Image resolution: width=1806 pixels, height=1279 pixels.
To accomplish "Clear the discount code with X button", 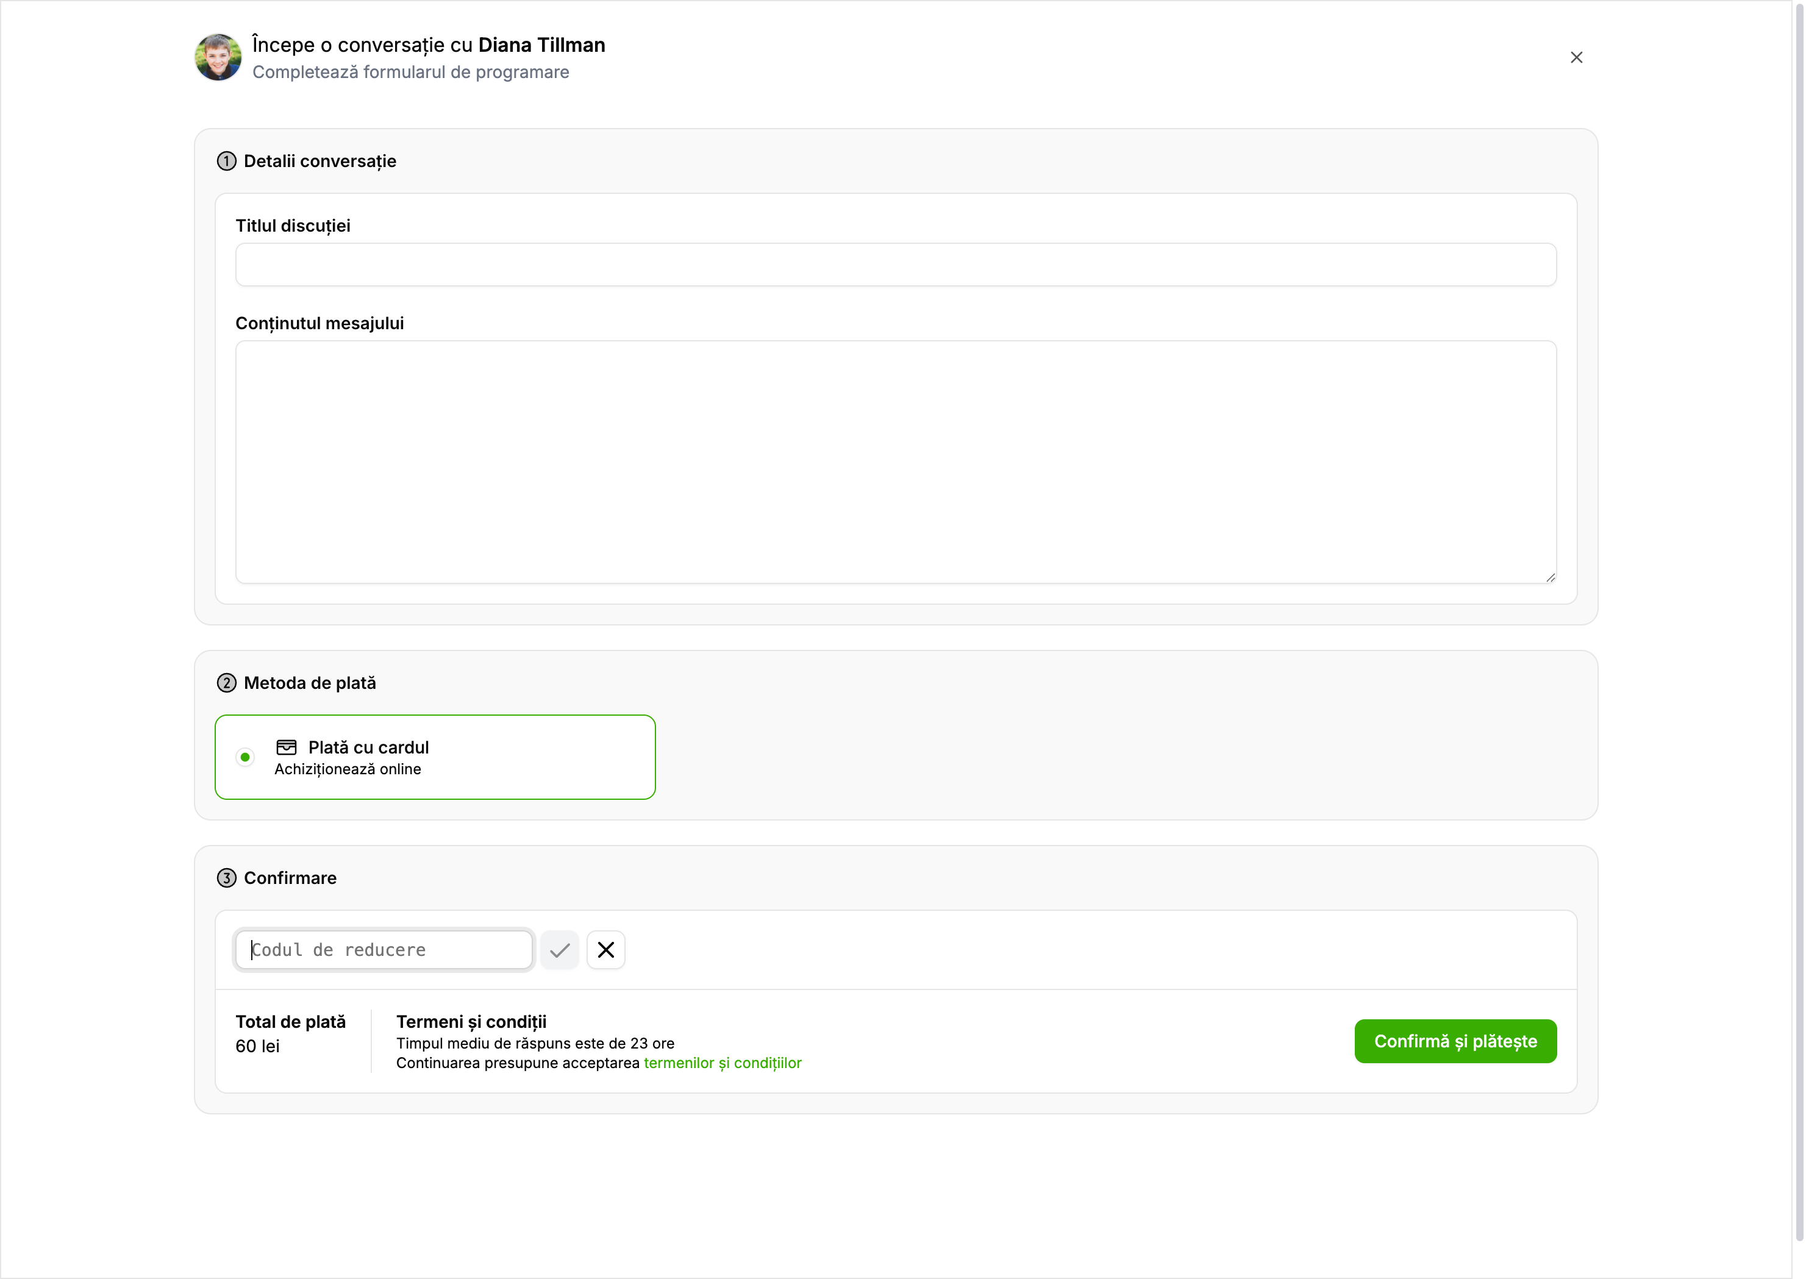I will tap(605, 950).
